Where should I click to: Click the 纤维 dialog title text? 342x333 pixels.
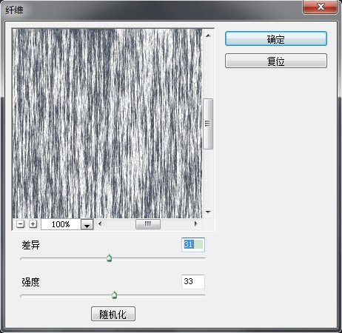14,10
